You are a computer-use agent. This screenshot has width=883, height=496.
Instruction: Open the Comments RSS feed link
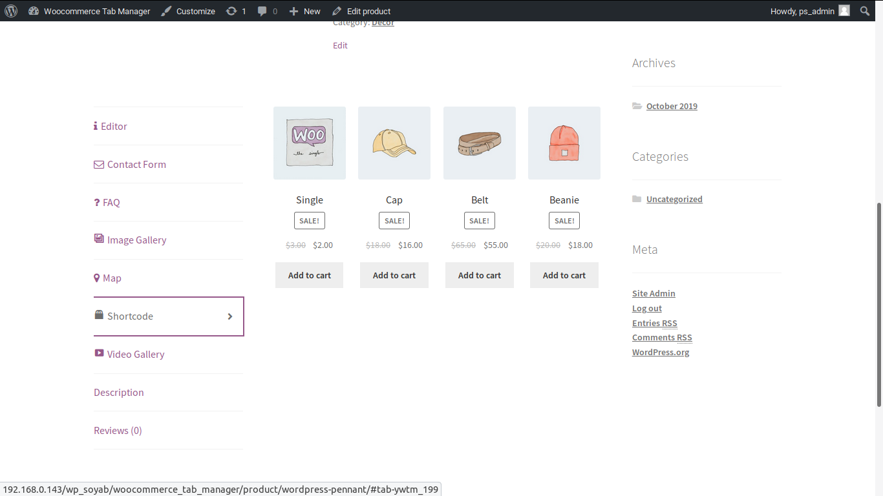(662, 337)
